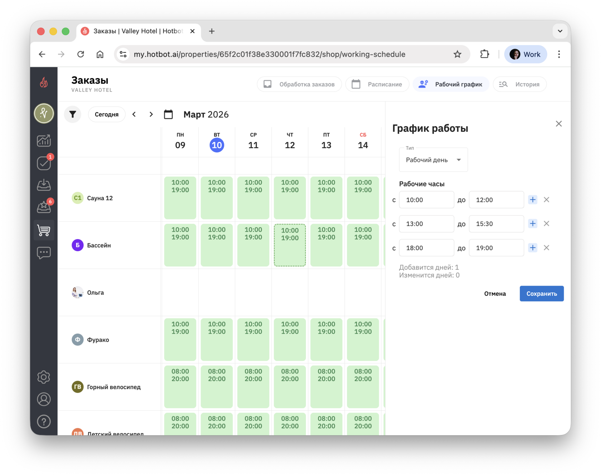Open Valley Hotel property avatar in sidebar

coord(44,113)
